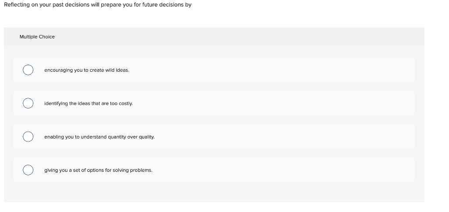Pick the 'set of options for solving problems' radio button
449x212 pixels.
click(28, 170)
